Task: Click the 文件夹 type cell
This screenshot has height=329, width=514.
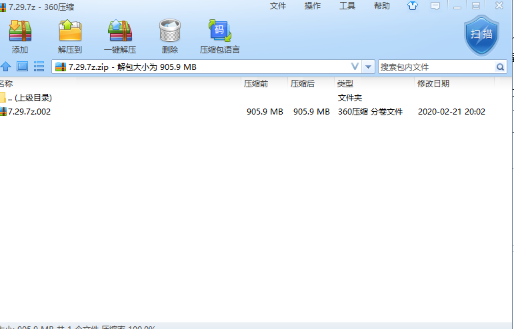Action: click(350, 97)
